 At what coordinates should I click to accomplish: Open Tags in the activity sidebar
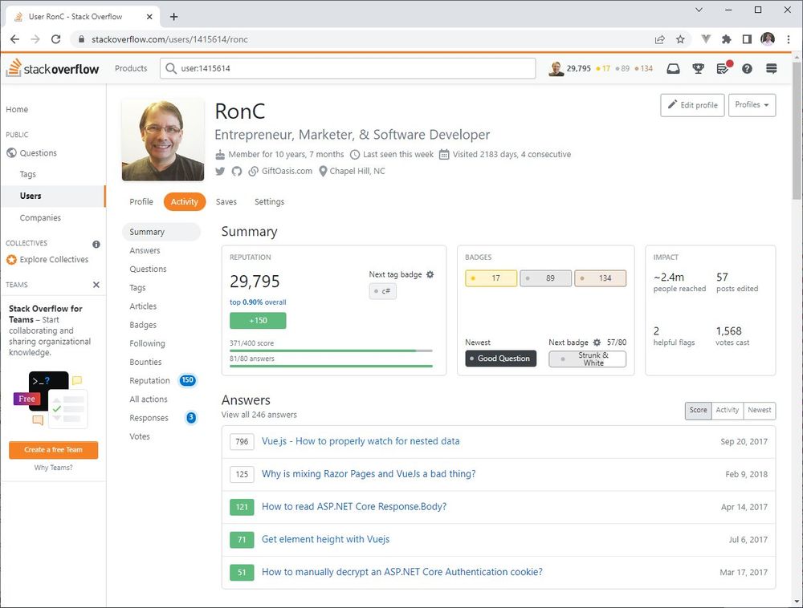pos(137,288)
